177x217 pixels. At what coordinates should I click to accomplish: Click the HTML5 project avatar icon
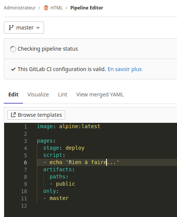pos(46,8)
